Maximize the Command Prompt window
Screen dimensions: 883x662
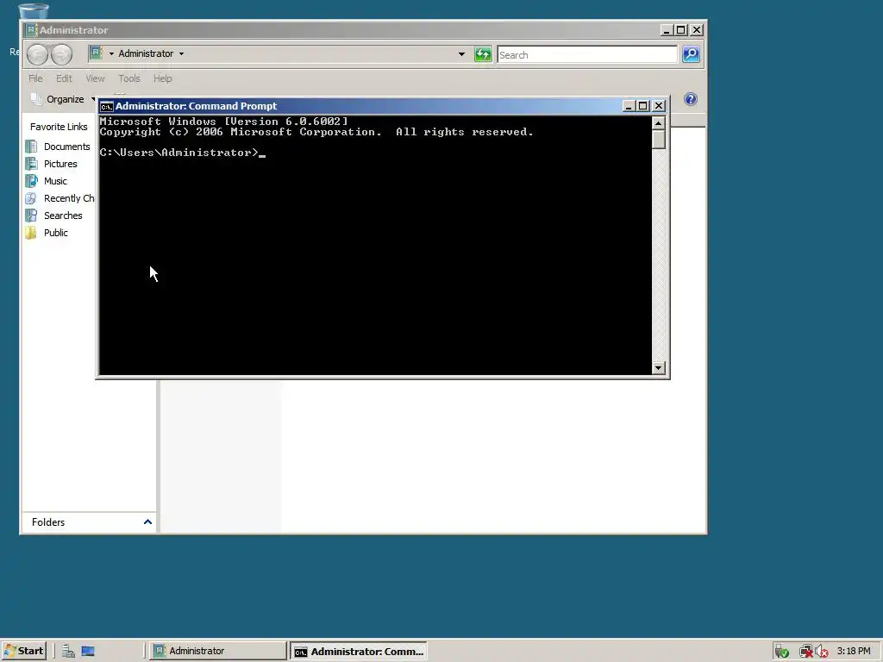[x=643, y=106]
